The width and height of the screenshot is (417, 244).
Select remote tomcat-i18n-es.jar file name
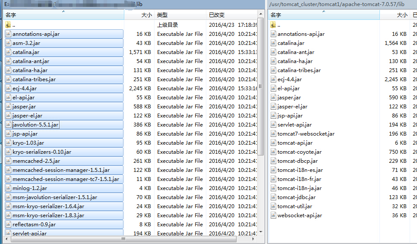(x=300, y=170)
